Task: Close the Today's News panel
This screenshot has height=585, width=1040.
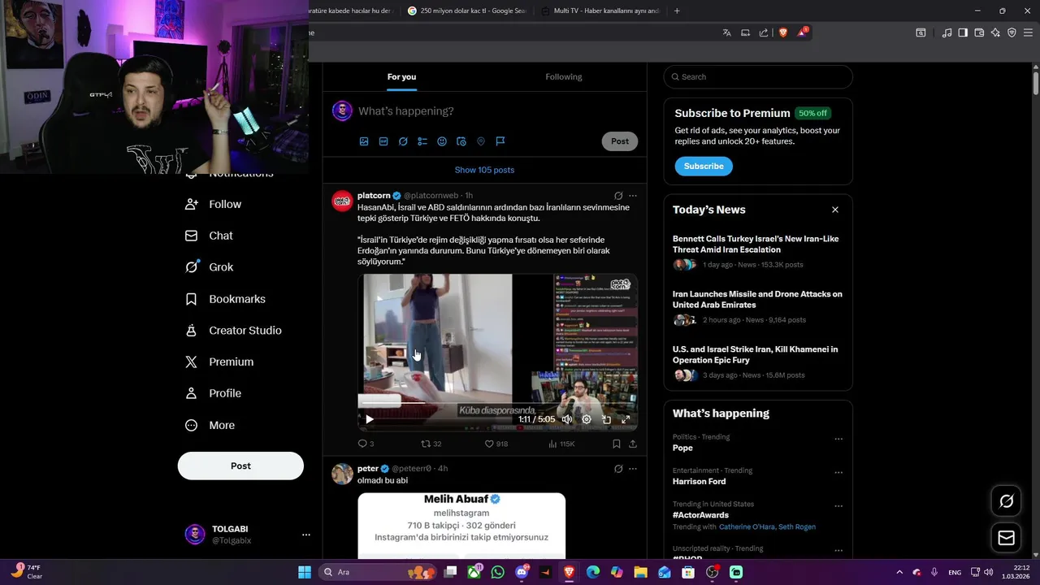Action: coord(835,210)
